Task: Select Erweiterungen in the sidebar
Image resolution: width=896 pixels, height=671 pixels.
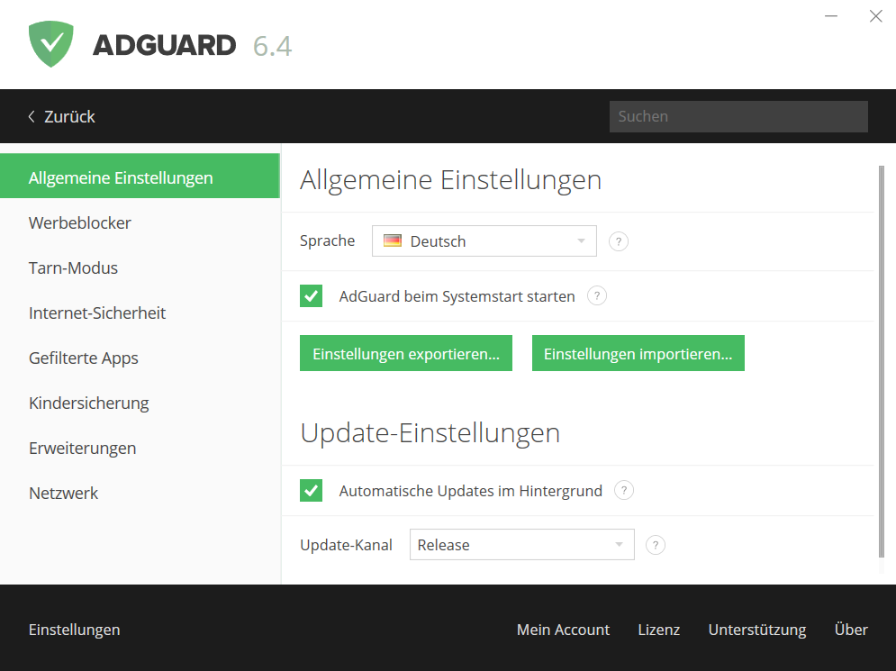Action: click(x=82, y=449)
